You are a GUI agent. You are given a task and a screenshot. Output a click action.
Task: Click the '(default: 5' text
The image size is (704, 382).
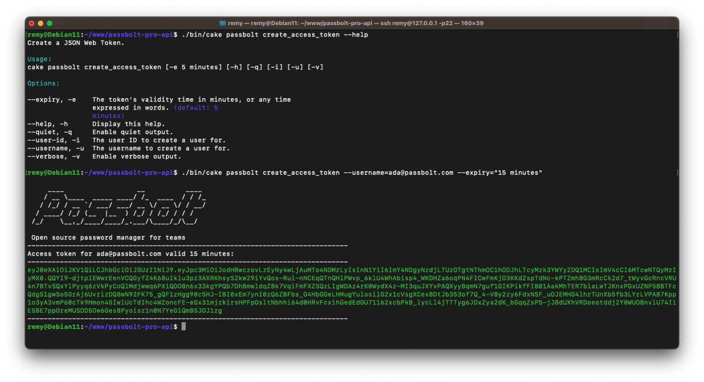(196, 108)
